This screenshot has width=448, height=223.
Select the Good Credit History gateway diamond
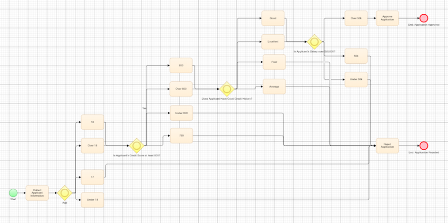[x=227, y=89]
